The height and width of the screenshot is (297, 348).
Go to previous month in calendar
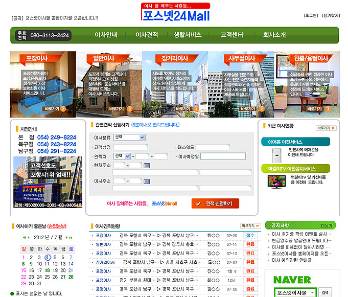(29, 238)
